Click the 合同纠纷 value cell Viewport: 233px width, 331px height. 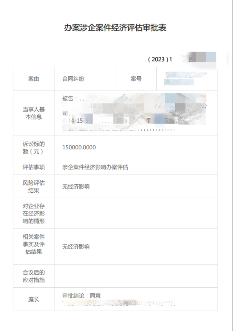[x=85, y=79]
